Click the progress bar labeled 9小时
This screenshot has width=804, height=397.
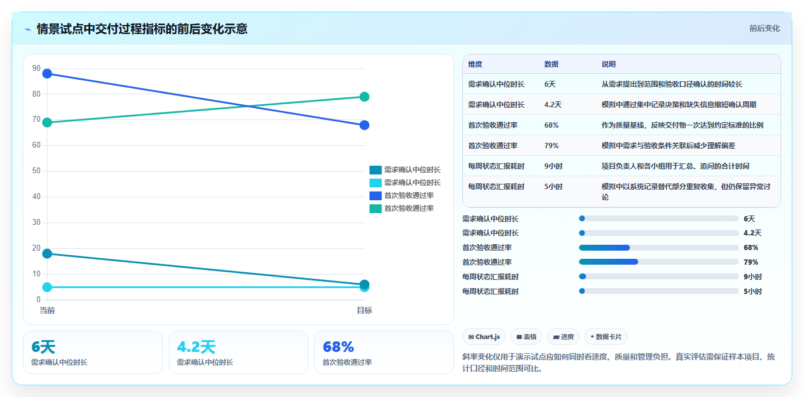click(659, 276)
